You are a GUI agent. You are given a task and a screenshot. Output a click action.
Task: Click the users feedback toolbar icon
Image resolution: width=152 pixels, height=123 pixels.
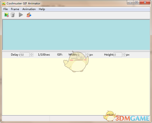29,15
